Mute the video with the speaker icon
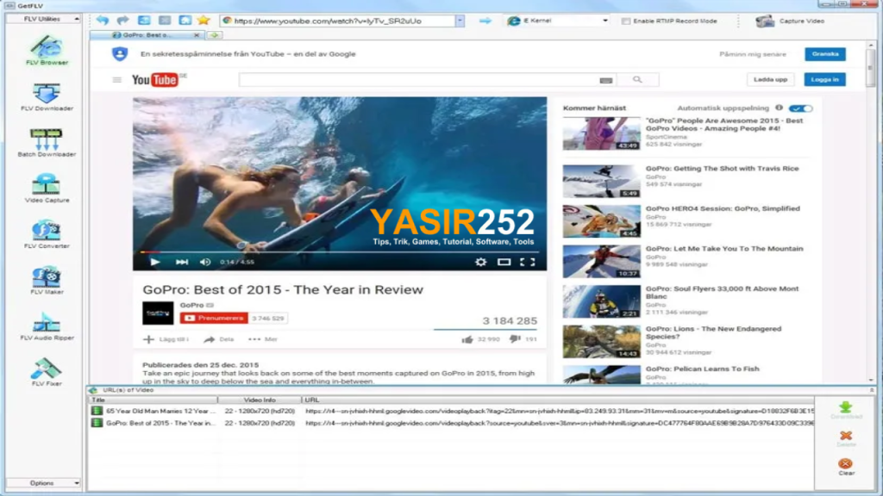The image size is (883, 496). [205, 262]
